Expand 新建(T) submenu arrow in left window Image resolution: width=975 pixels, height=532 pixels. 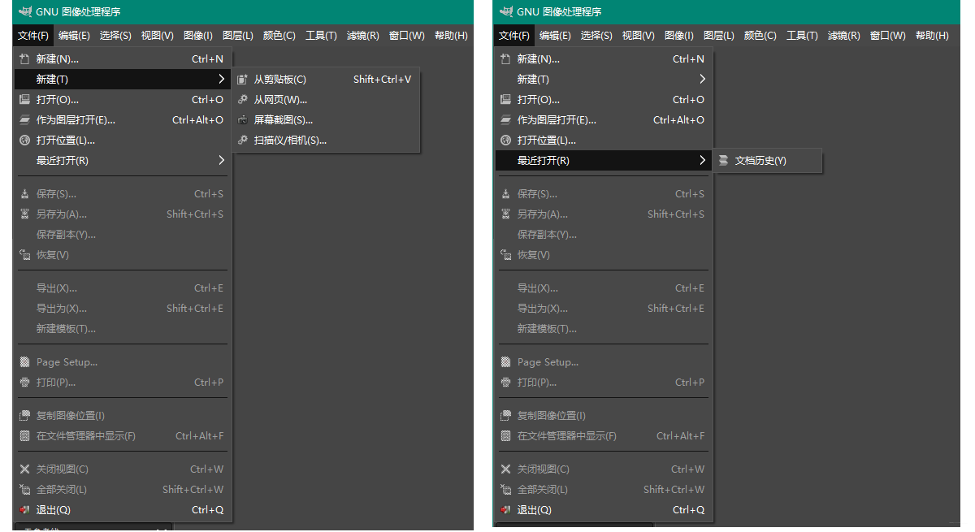point(221,79)
